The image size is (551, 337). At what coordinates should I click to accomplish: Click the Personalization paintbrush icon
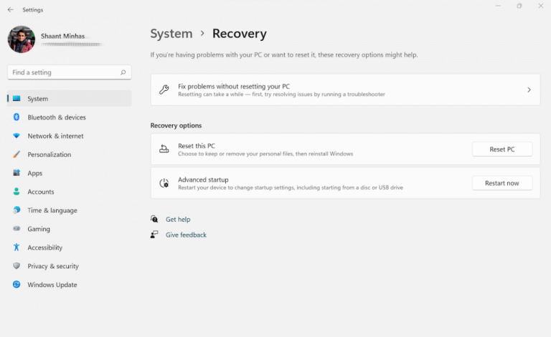click(x=16, y=155)
